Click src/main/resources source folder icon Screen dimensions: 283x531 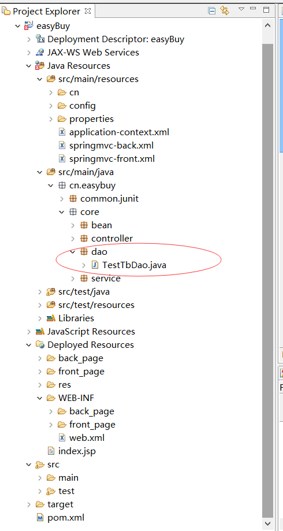click(51, 79)
